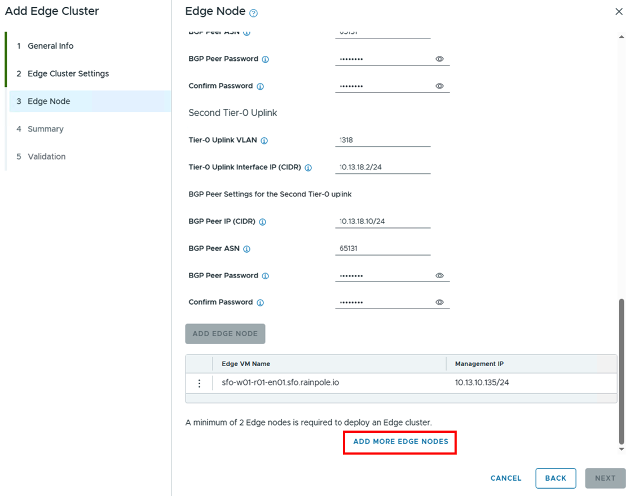The image size is (630, 496).
Task: Click info icon beside second uplink BGP Peer Password
Action: point(265,276)
